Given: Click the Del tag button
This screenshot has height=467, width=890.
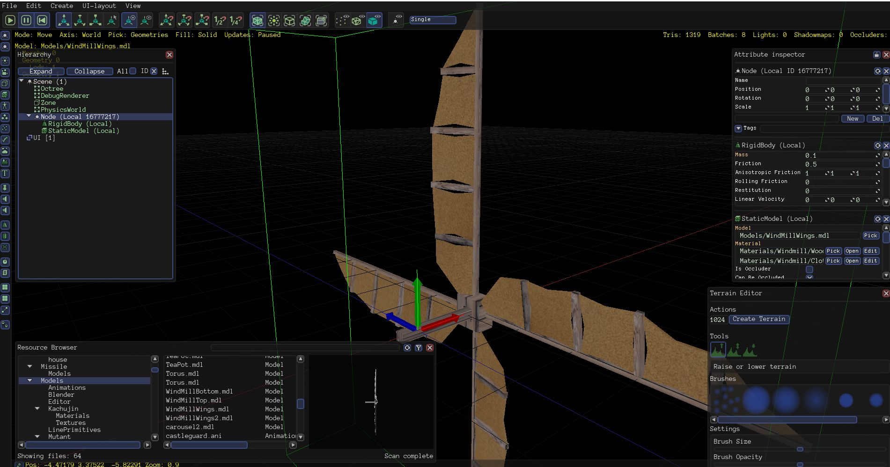Looking at the screenshot, I should click(877, 118).
